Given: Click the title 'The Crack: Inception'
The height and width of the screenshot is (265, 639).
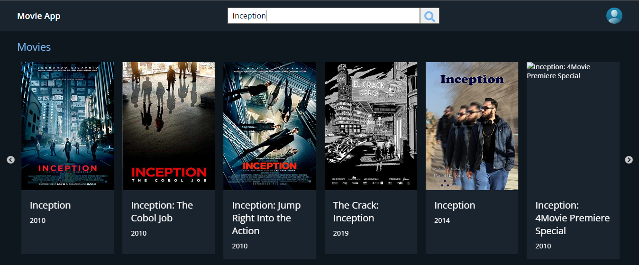Looking at the screenshot, I should (356, 211).
